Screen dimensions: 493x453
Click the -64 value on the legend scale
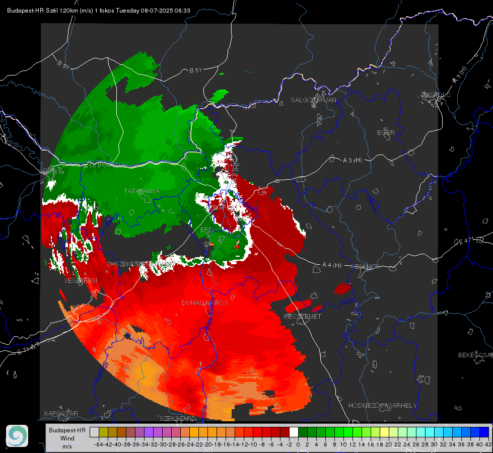pyautogui.click(x=99, y=444)
